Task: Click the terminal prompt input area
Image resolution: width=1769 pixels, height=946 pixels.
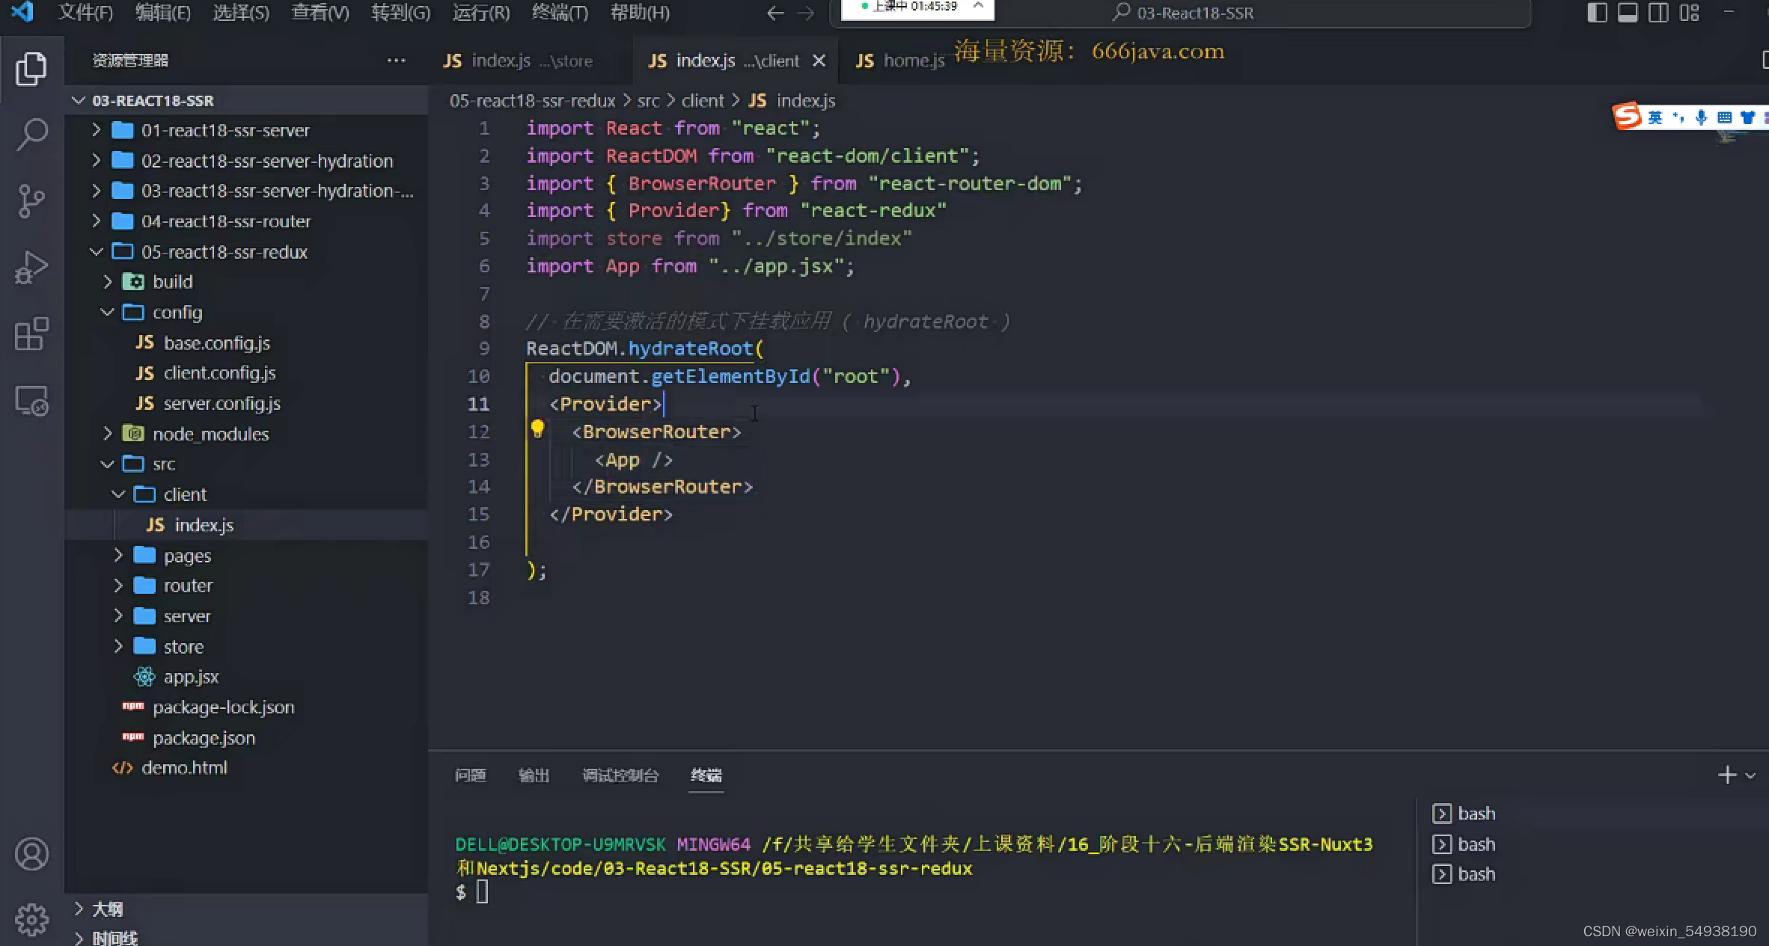Action: [x=482, y=891]
